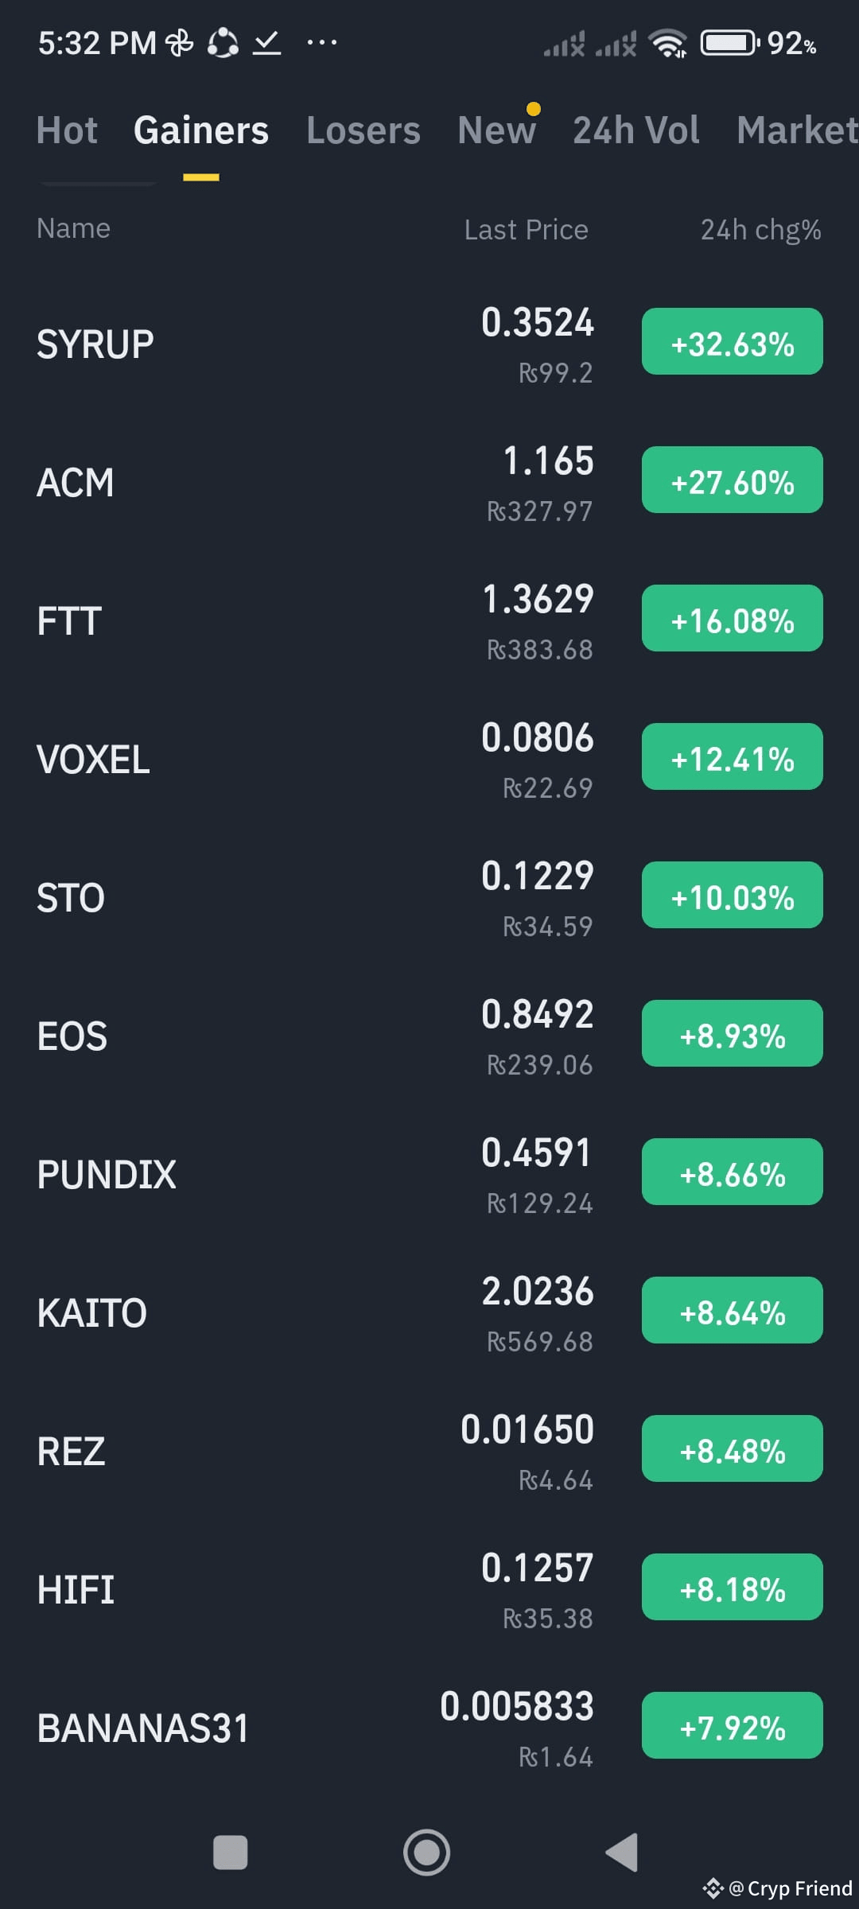859x1909 pixels.
Task: Open the BANANAS31 coin row
Action: (429, 1728)
